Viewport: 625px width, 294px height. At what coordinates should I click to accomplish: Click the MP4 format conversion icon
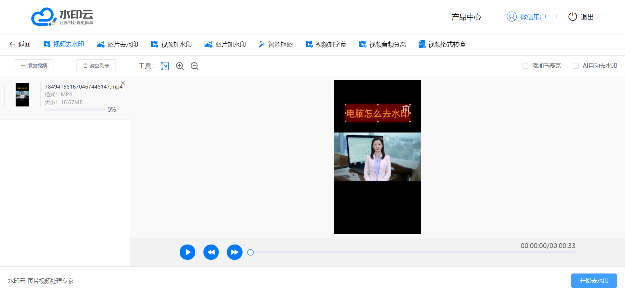point(422,44)
